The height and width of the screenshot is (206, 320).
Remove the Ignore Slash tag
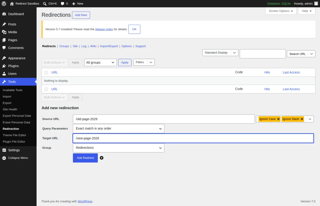(x=302, y=119)
